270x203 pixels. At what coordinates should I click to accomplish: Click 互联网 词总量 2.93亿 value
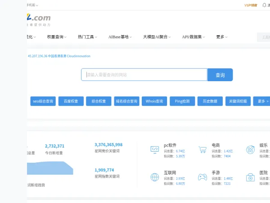point(180,179)
